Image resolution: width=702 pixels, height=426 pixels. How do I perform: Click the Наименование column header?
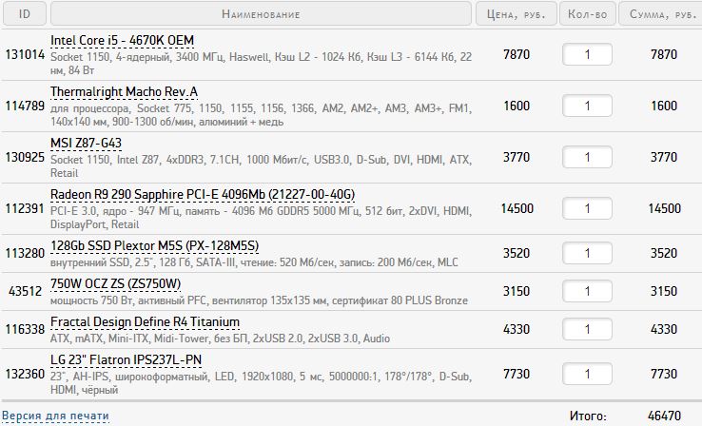[x=261, y=14]
